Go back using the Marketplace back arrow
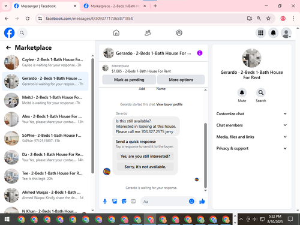The width and height of the screenshot is (300, 225). 8,47
